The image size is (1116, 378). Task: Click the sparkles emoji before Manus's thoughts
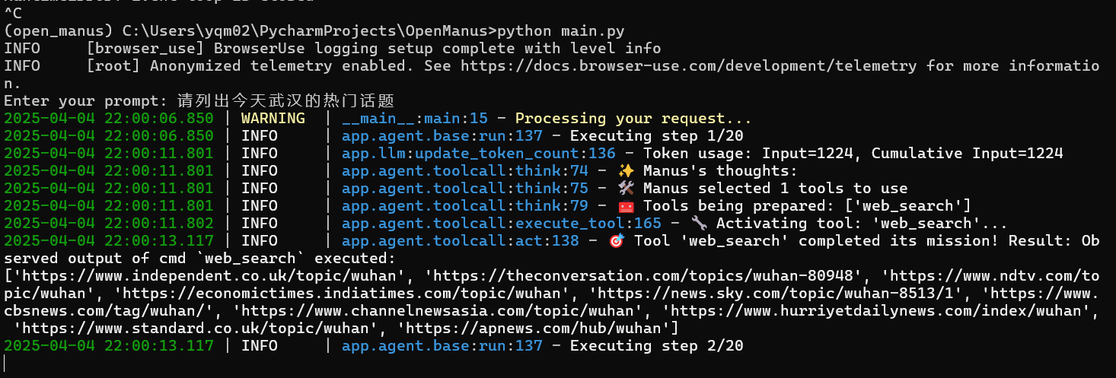(x=627, y=171)
